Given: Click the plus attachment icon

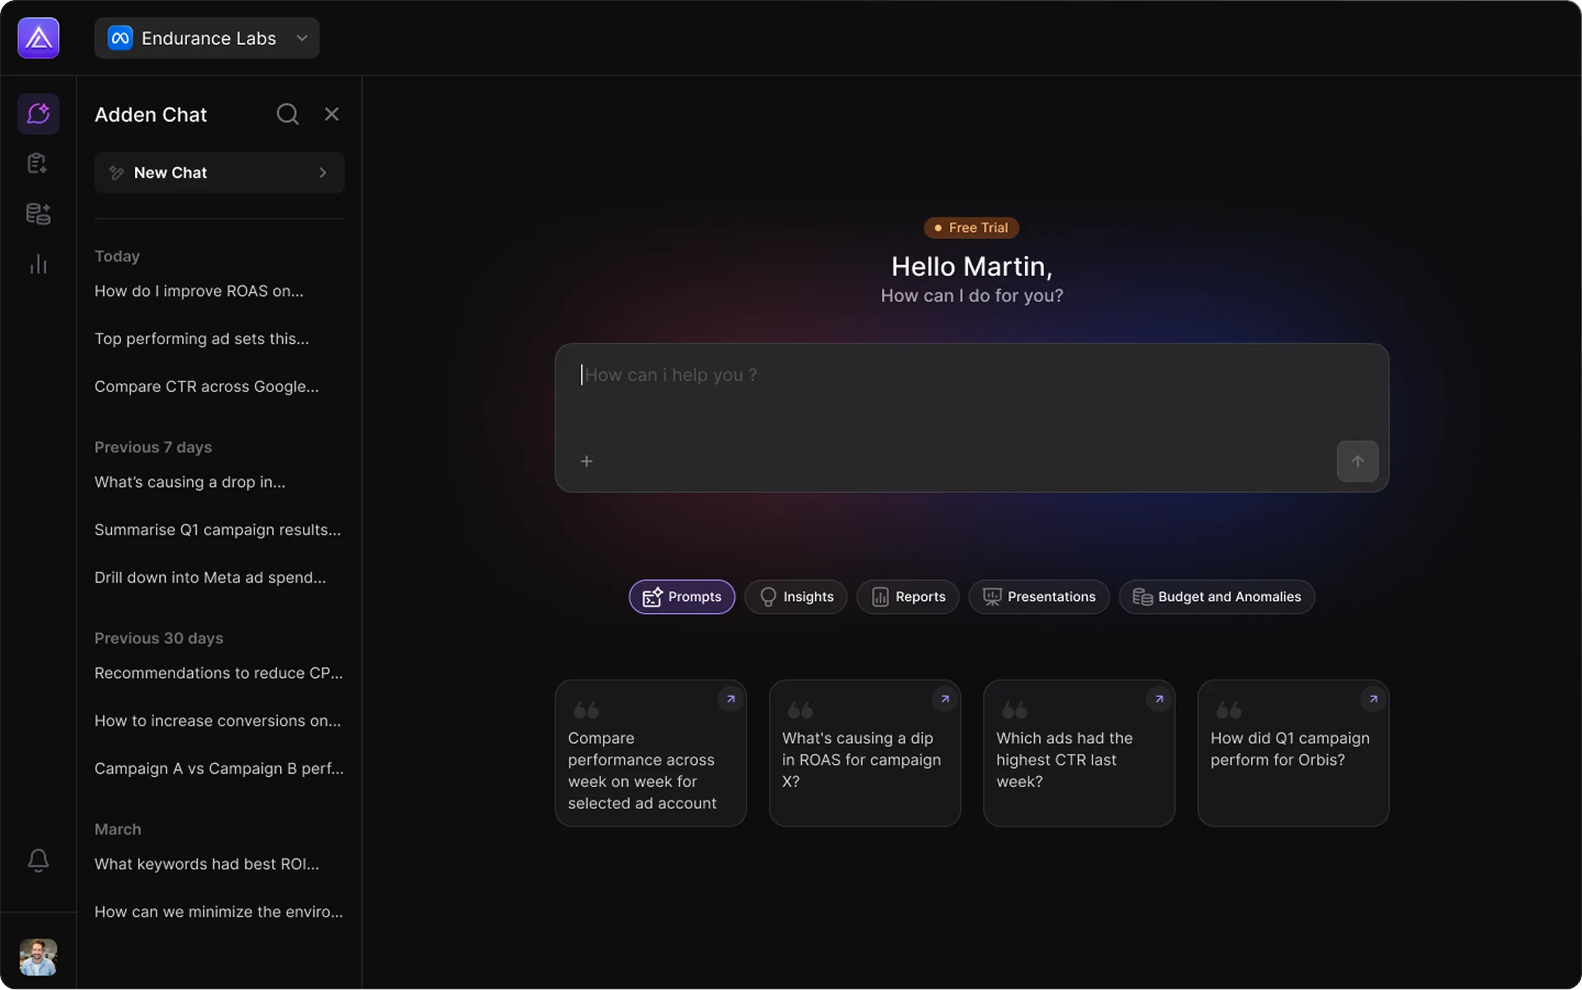Looking at the screenshot, I should 586,462.
